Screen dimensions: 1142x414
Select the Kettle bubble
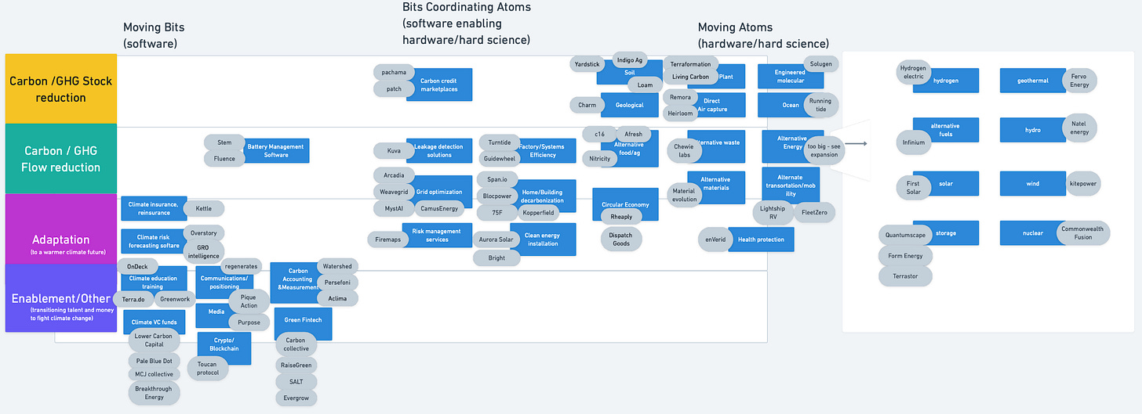(x=203, y=209)
